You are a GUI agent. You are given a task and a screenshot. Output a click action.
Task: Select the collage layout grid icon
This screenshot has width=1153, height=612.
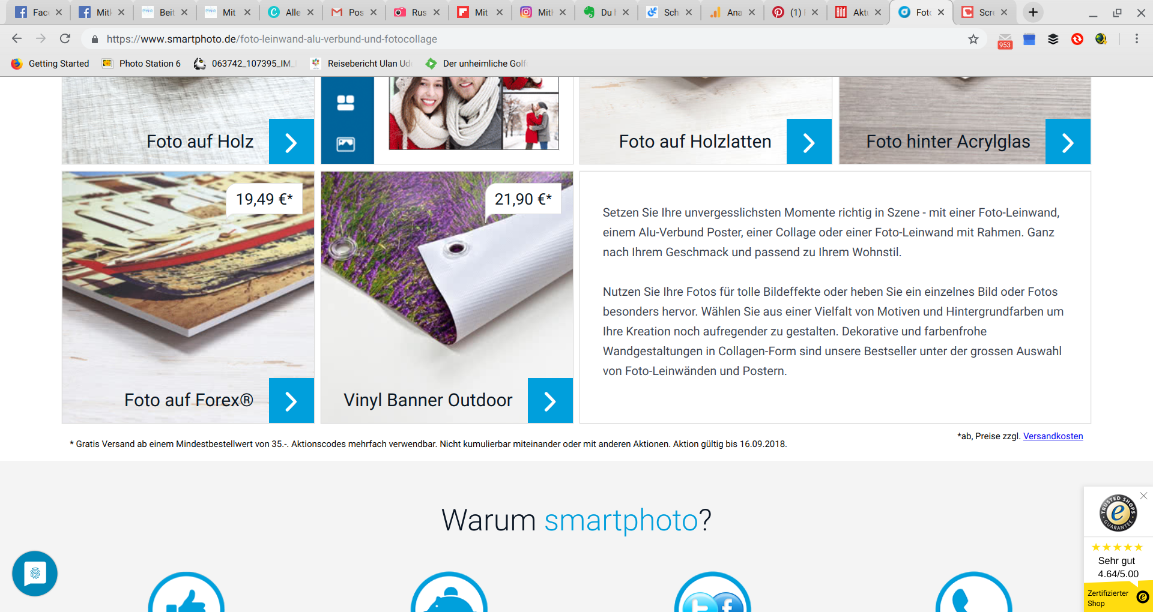coord(346,103)
